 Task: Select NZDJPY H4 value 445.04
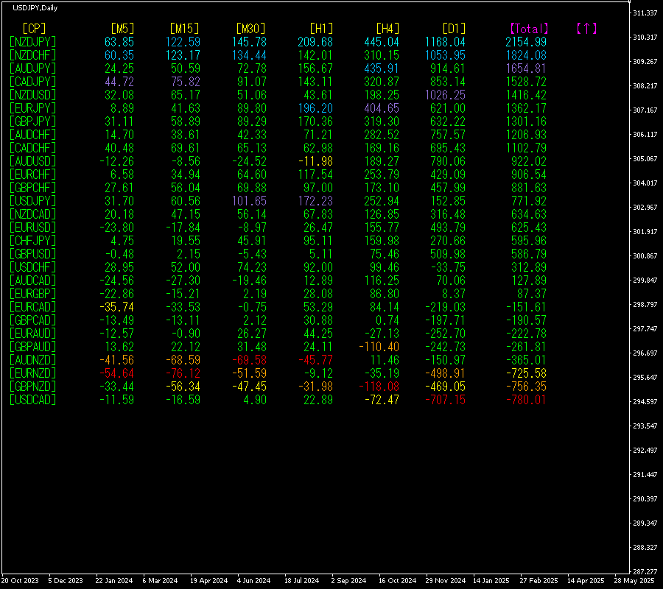pos(382,42)
